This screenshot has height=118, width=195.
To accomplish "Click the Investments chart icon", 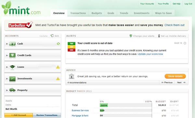I will click(12, 79).
